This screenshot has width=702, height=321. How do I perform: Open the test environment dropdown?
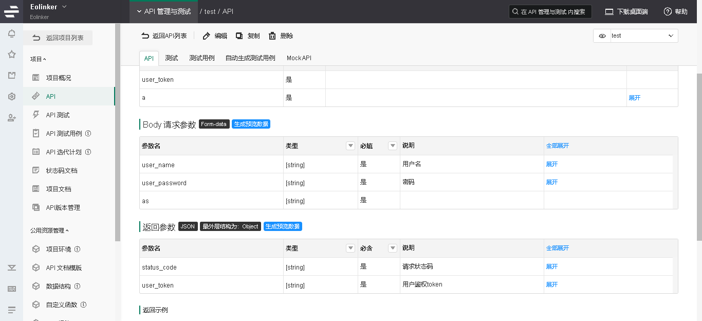pos(643,36)
